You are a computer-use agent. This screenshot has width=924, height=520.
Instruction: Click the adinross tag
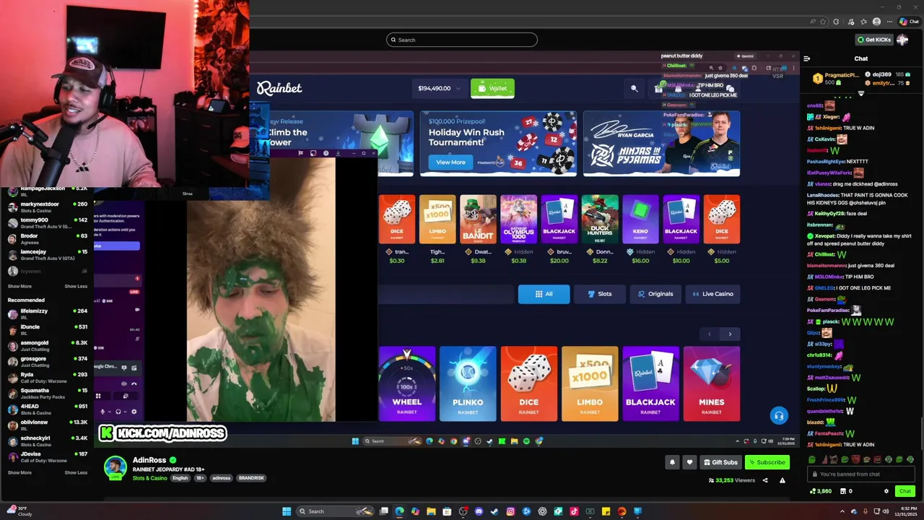221,478
